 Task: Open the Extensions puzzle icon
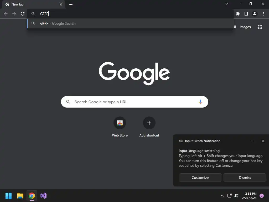(x=238, y=14)
